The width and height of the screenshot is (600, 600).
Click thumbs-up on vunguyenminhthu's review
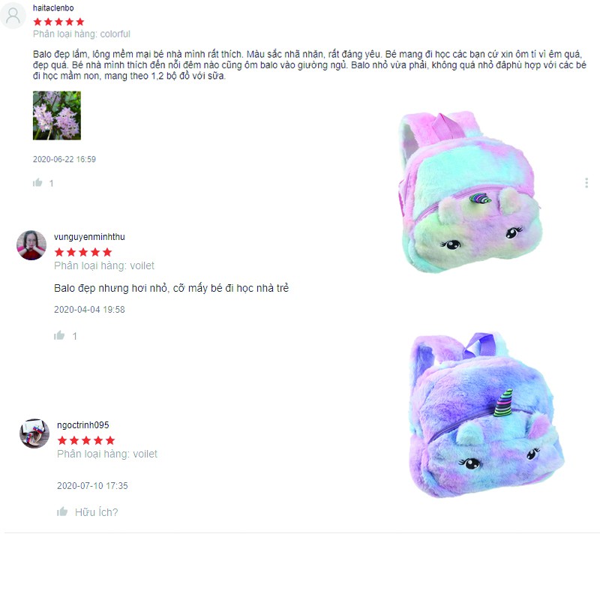59,335
